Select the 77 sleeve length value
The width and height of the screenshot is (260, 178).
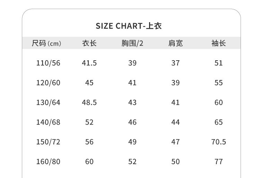(218, 162)
